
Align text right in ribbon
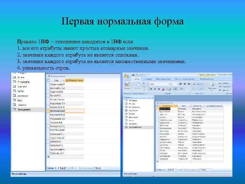coord(189,84)
